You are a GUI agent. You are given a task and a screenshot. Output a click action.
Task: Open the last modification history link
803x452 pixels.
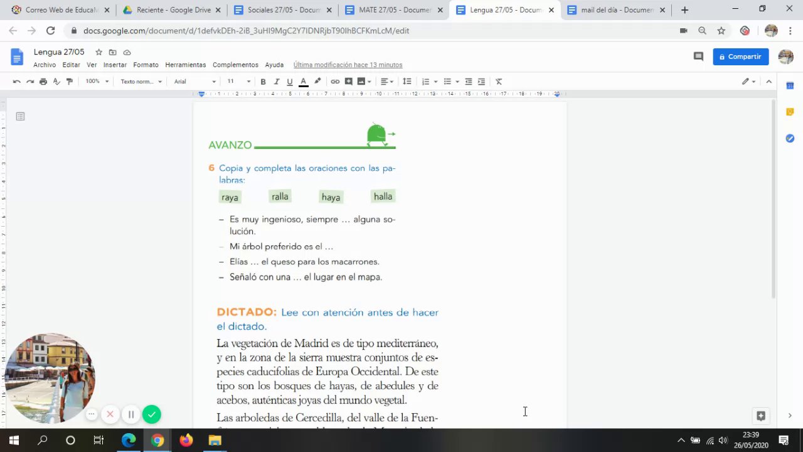348,65
